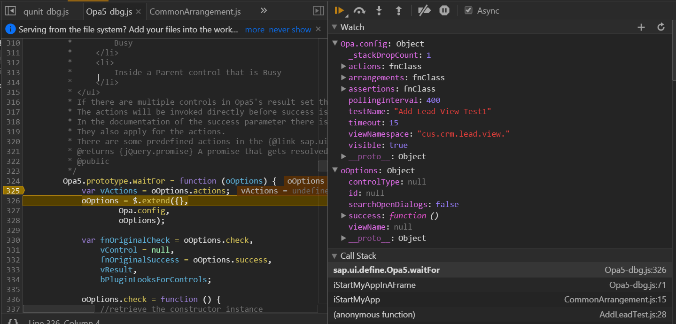Screen dimensions: 676x324
Task: Select the (anonymous function) stack frame
Action: click(501, 315)
